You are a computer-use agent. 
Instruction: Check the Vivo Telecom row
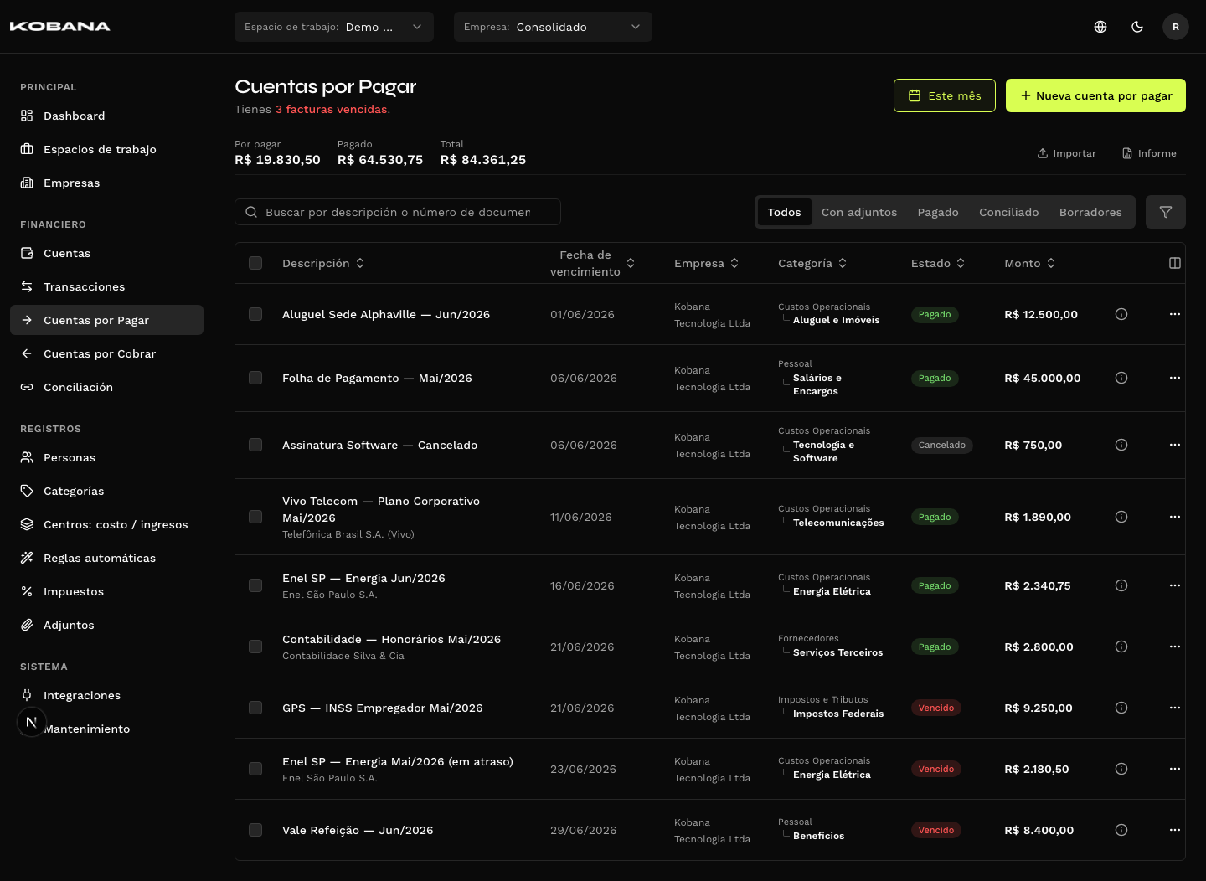(255, 517)
